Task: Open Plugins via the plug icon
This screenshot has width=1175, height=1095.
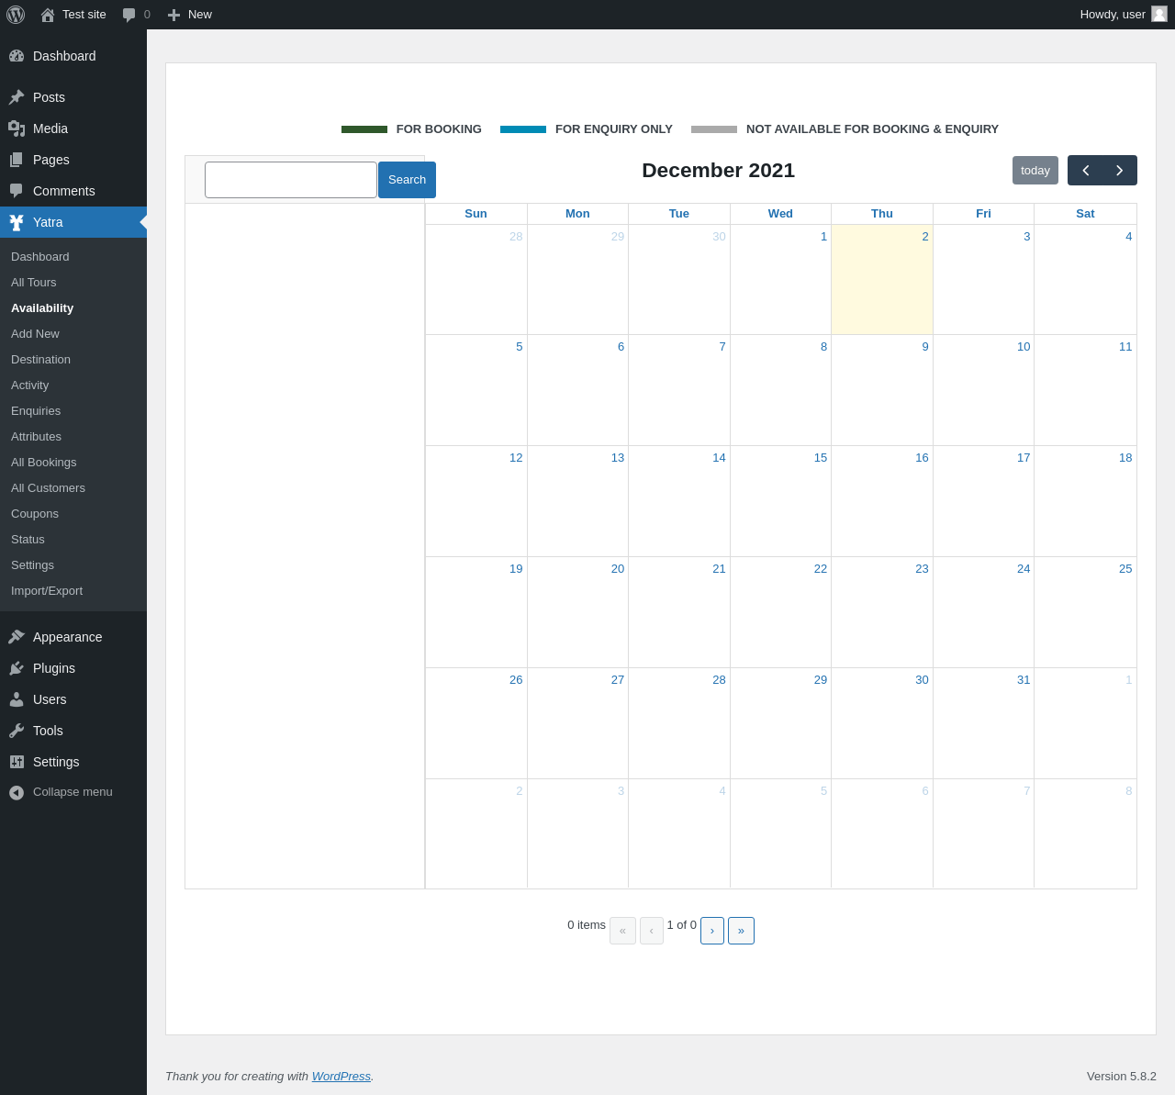Action: pos(17,668)
